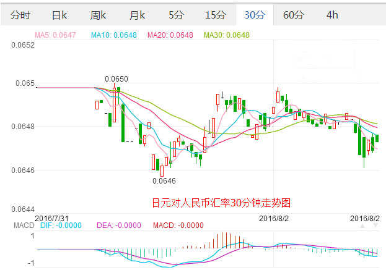386x270 pixels.
Task: Select the active 30分 tab
Action: pyautogui.click(x=255, y=15)
